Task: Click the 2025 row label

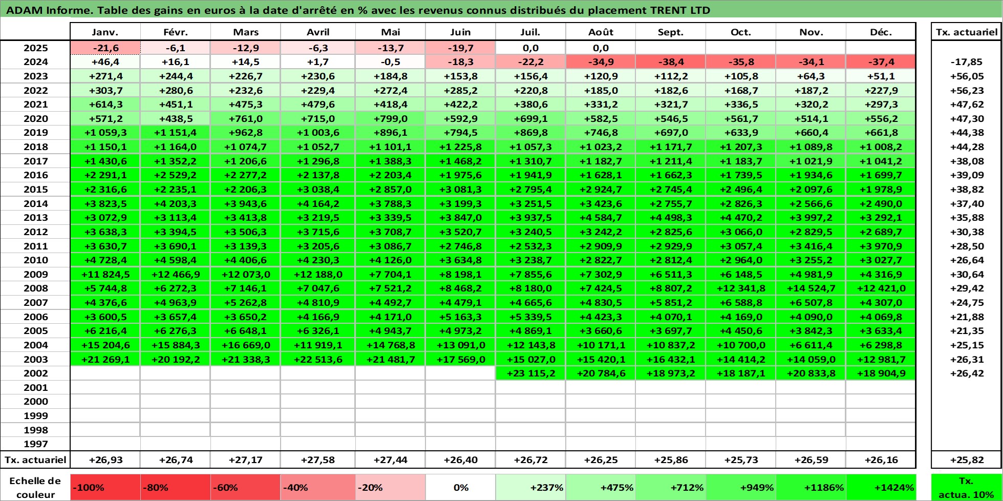Action: 35,48
